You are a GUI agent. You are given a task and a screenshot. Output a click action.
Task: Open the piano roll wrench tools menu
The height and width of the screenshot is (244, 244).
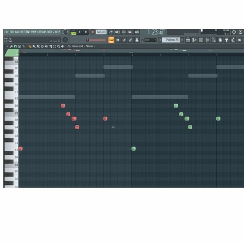click(x=11, y=46)
